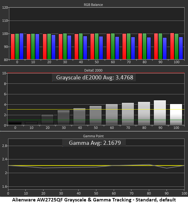The image size is (188, 203).
Task: Click the 2.8 label on Gamma y-axis
Action: coord(5,146)
